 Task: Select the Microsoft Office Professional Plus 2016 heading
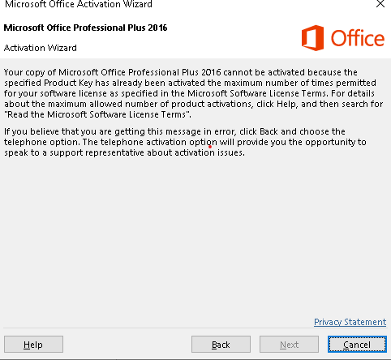[85, 28]
